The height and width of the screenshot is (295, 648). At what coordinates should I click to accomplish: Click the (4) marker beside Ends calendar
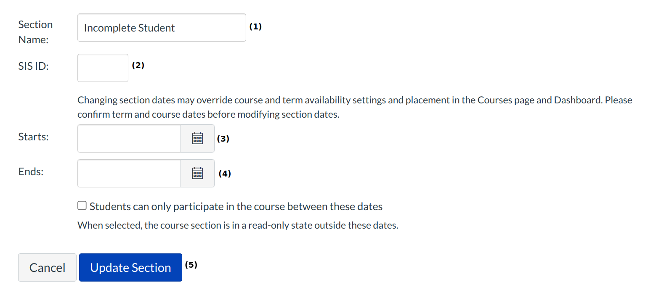(x=225, y=174)
